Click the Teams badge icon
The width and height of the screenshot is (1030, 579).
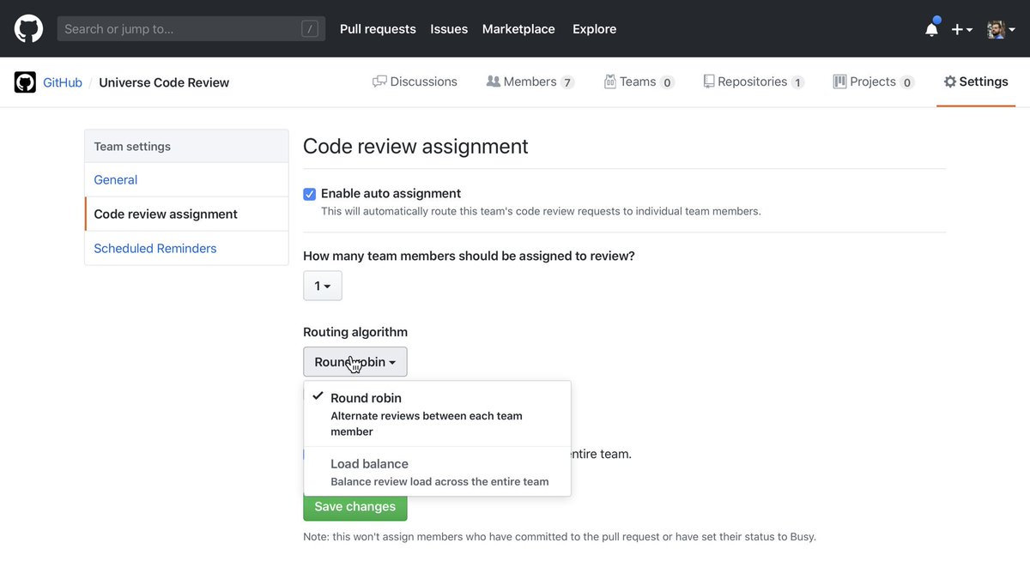(x=609, y=81)
